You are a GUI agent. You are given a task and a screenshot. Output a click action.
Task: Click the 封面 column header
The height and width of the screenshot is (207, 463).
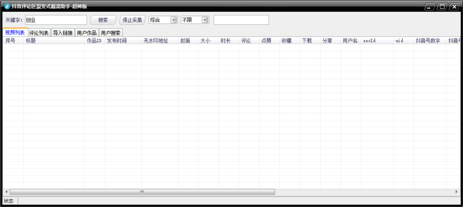pos(188,40)
